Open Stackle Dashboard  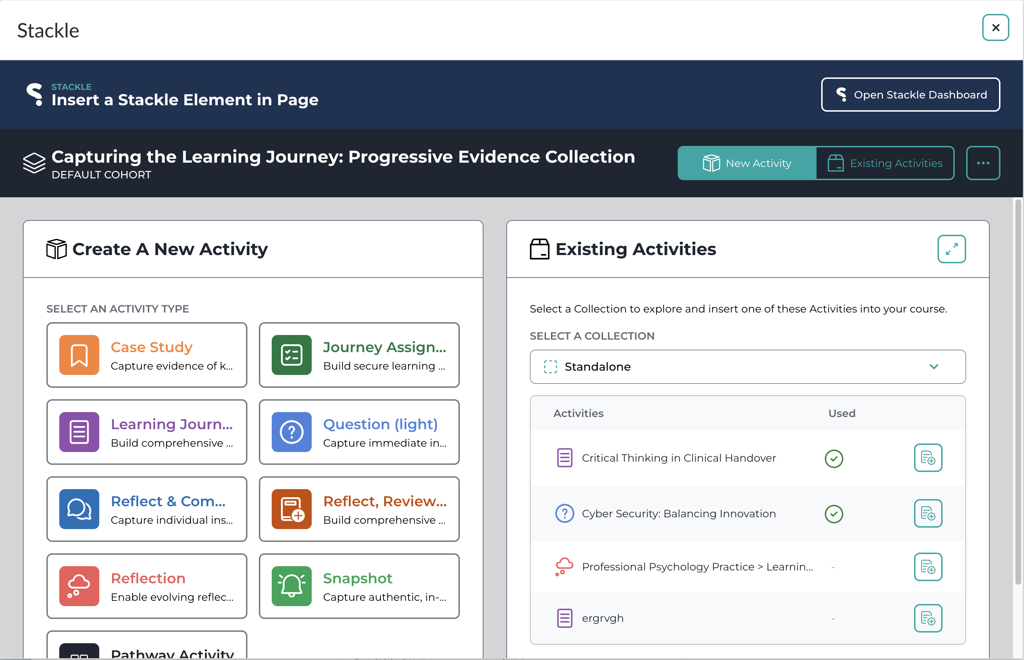(x=910, y=95)
